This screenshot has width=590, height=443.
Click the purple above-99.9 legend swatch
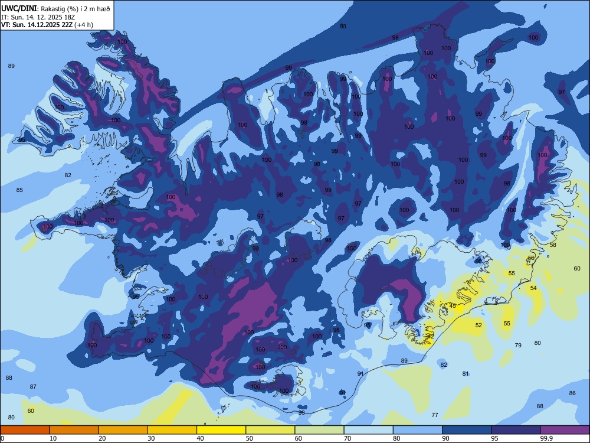[565, 430]
